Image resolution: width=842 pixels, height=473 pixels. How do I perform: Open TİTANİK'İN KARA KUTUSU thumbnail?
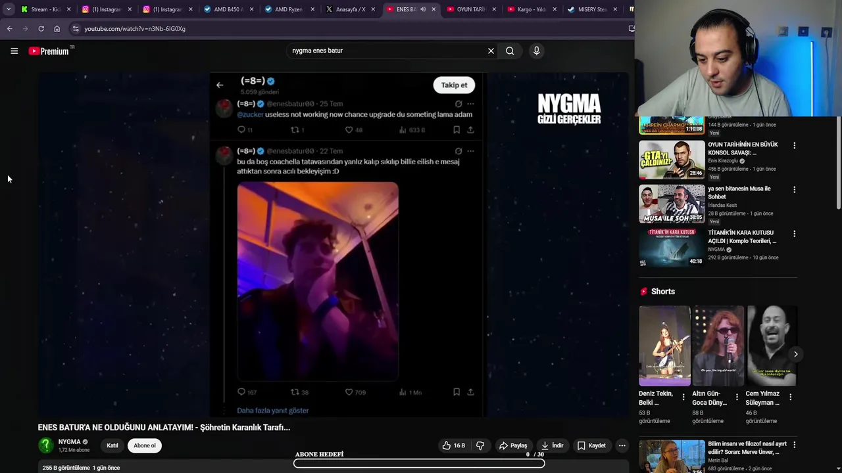[672, 248]
